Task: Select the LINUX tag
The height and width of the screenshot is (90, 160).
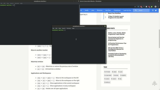Action: click(114, 72)
